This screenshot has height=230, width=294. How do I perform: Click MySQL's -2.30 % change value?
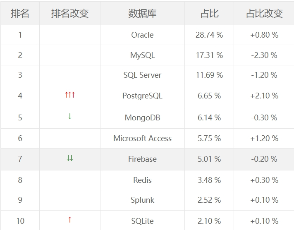[264, 55]
